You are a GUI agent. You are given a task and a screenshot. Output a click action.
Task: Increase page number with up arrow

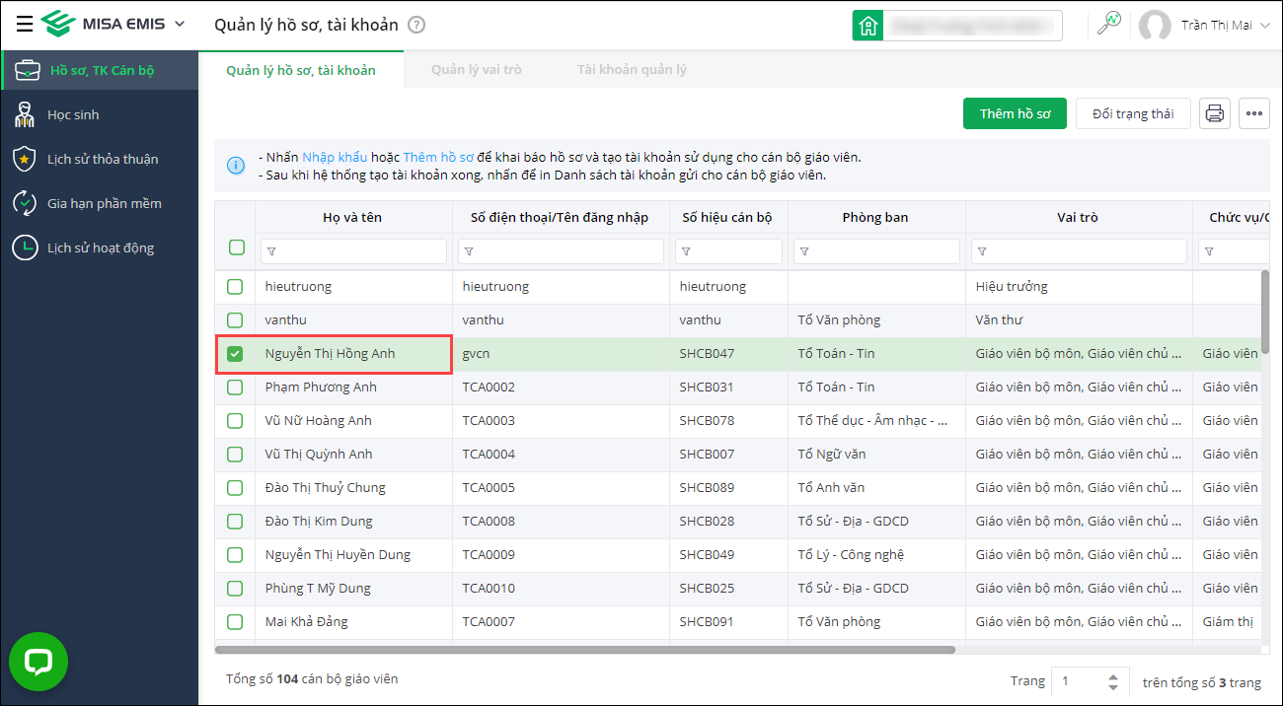coord(1113,676)
